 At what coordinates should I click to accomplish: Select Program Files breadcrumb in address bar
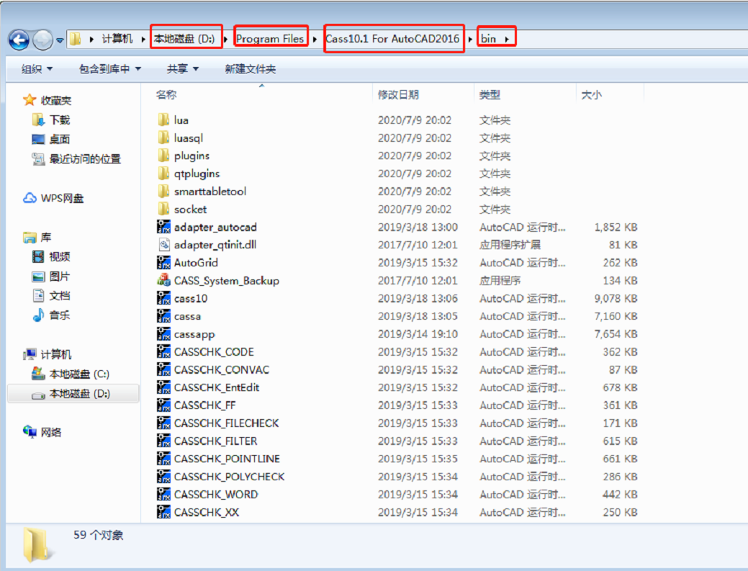point(270,39)
